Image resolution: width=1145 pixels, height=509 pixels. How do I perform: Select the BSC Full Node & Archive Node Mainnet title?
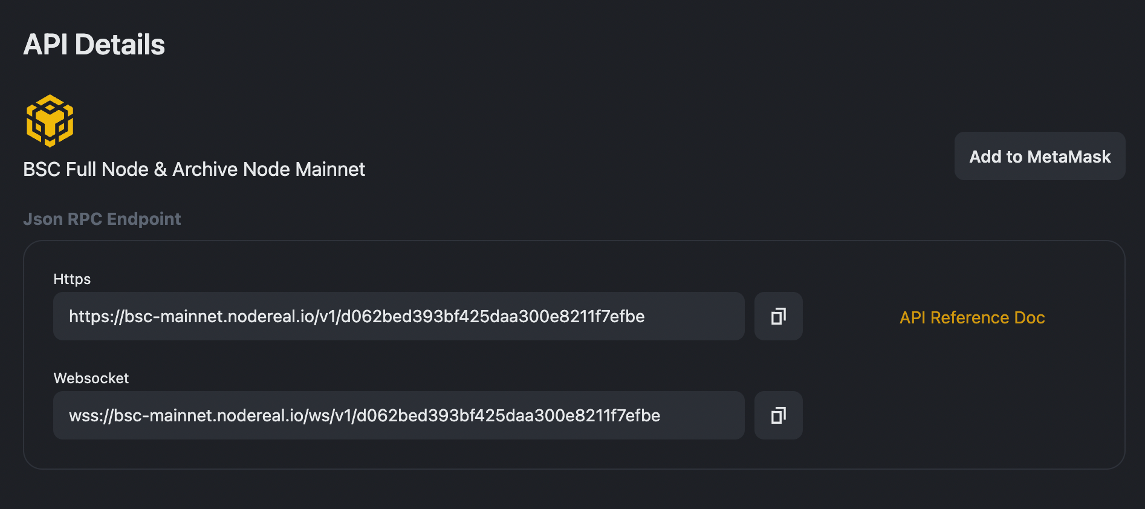(x=193, y=169)
